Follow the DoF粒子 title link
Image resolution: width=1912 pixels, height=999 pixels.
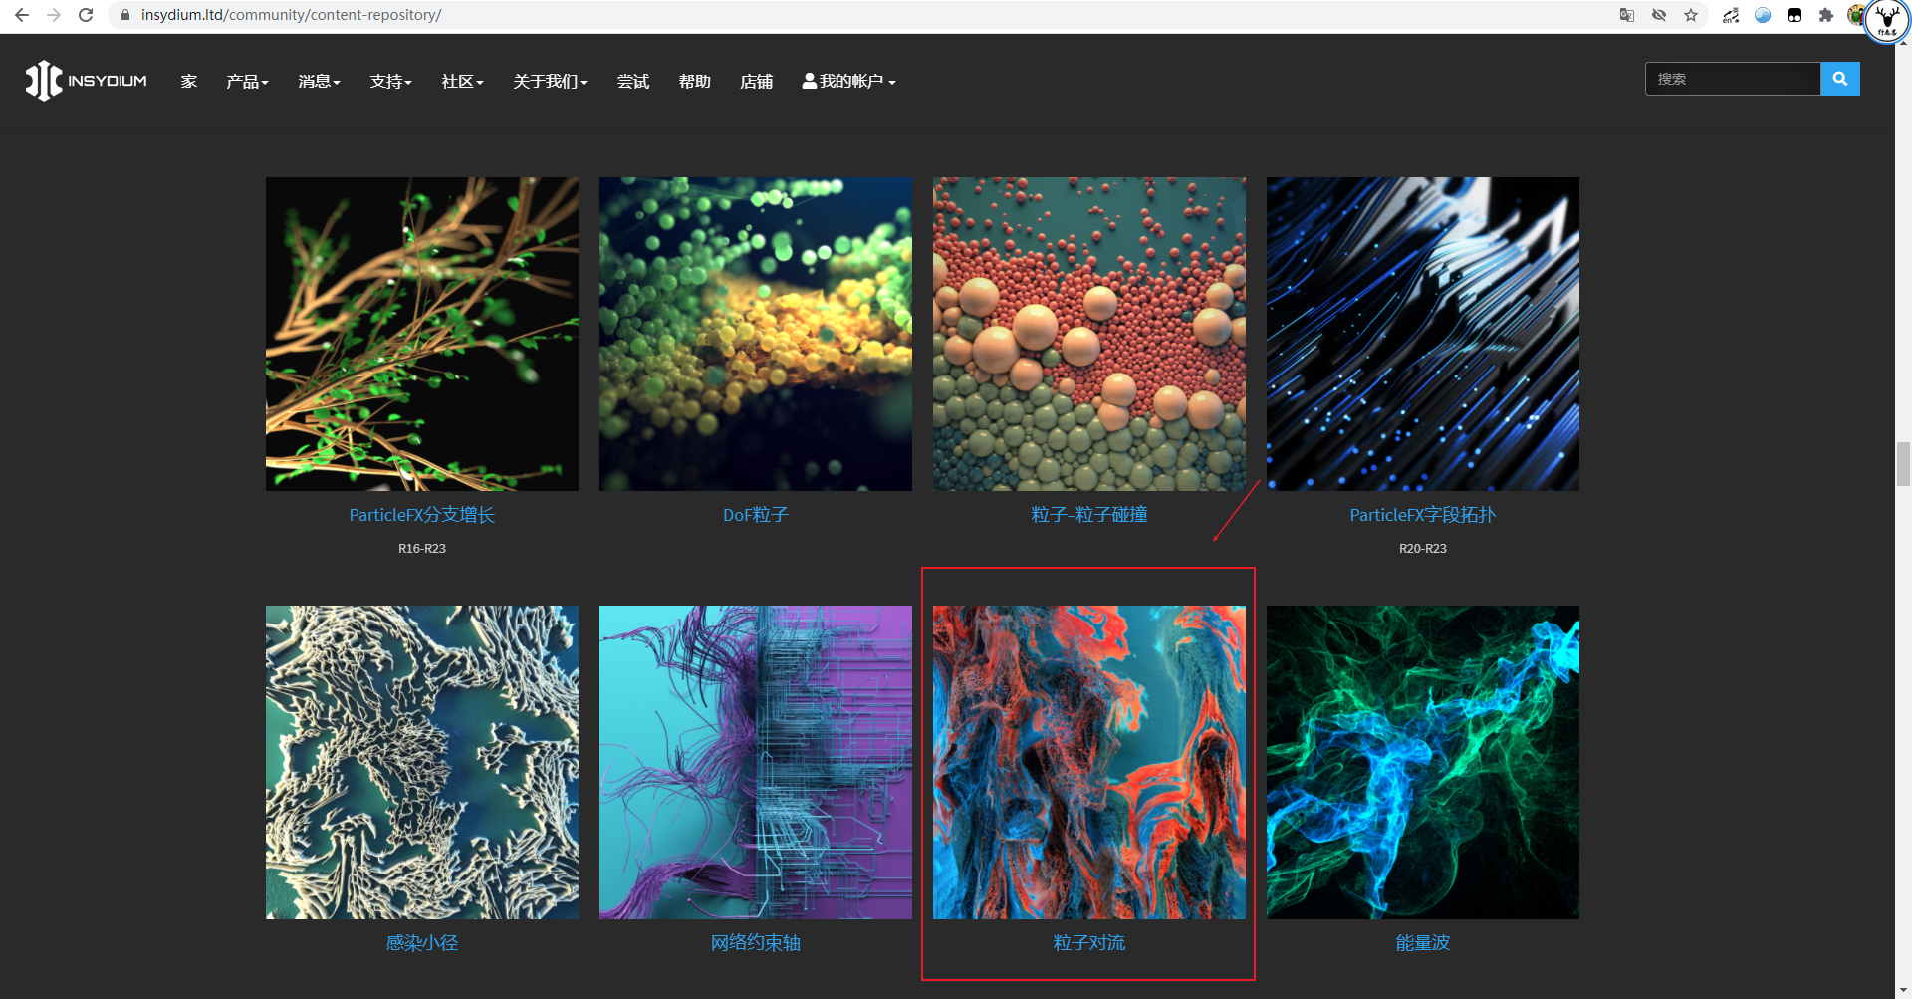tap(756, 515)
